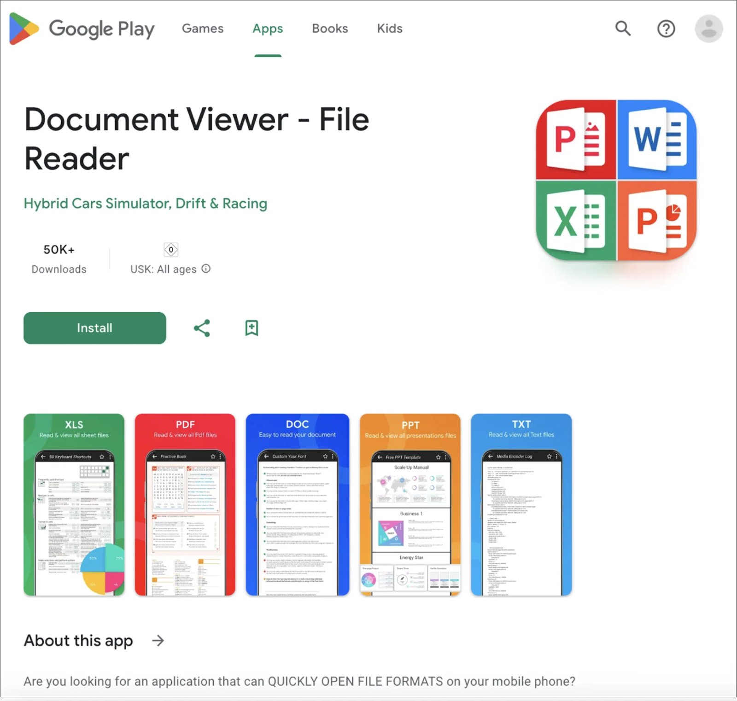Click the description text about file formats
737x701 pixels.
[x=299, y=681]
